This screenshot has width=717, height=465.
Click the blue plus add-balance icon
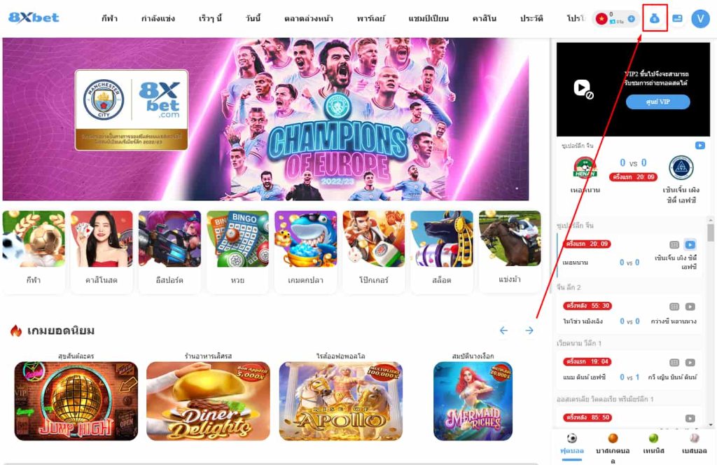tap(631, 18)
